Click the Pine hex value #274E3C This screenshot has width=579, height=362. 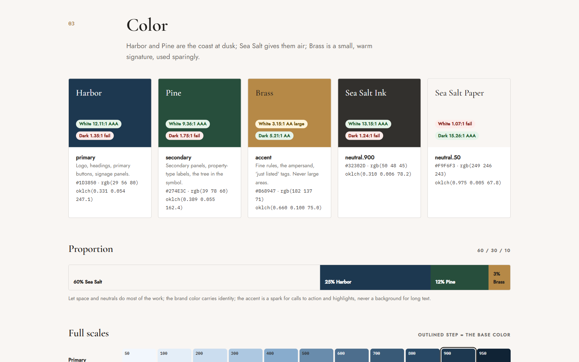click(x=176, y=191)
